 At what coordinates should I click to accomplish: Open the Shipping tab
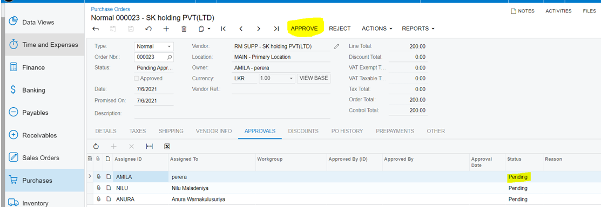tap(171, 131)
